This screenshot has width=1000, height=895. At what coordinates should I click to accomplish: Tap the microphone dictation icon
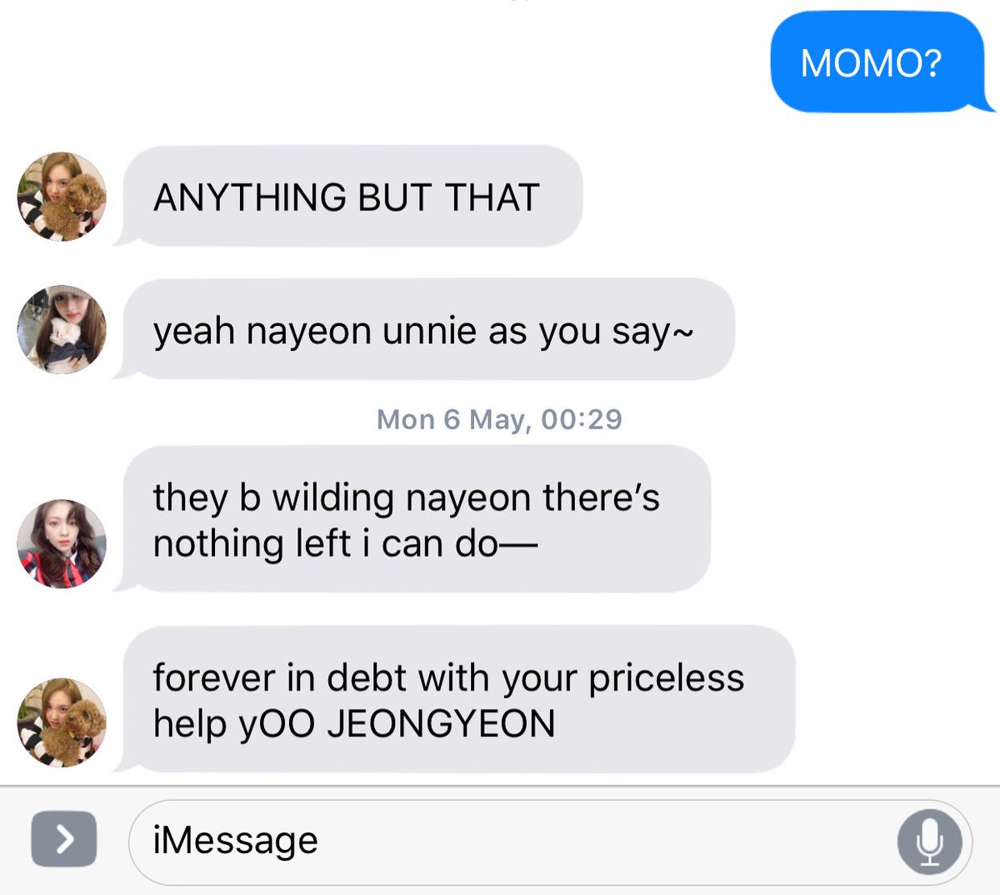(x=929, y=842)
